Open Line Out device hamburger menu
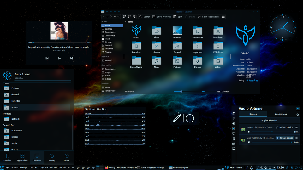 (x=296, y=138)
